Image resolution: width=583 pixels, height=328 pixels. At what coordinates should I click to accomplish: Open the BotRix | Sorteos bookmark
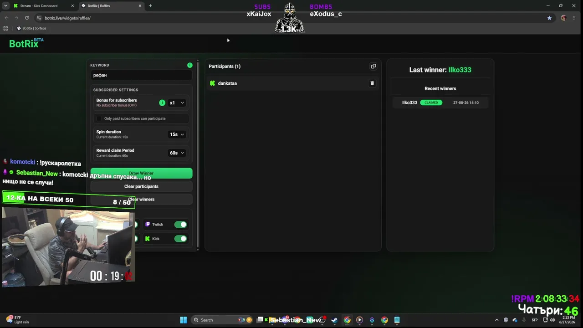(x=31, y=28)
